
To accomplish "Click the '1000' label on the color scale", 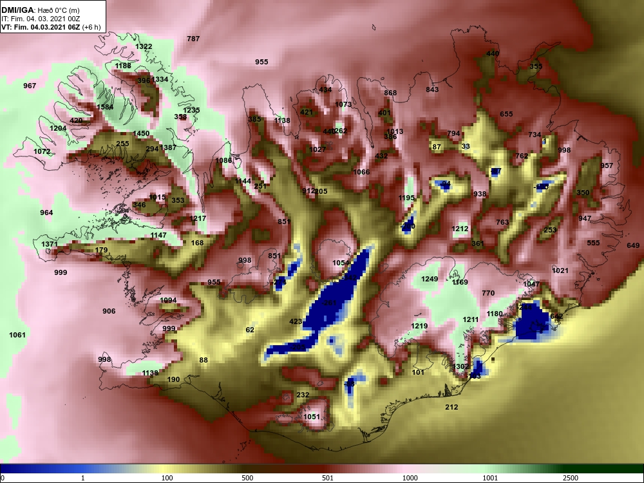I will pyautogui.click(x=410, y=478).
